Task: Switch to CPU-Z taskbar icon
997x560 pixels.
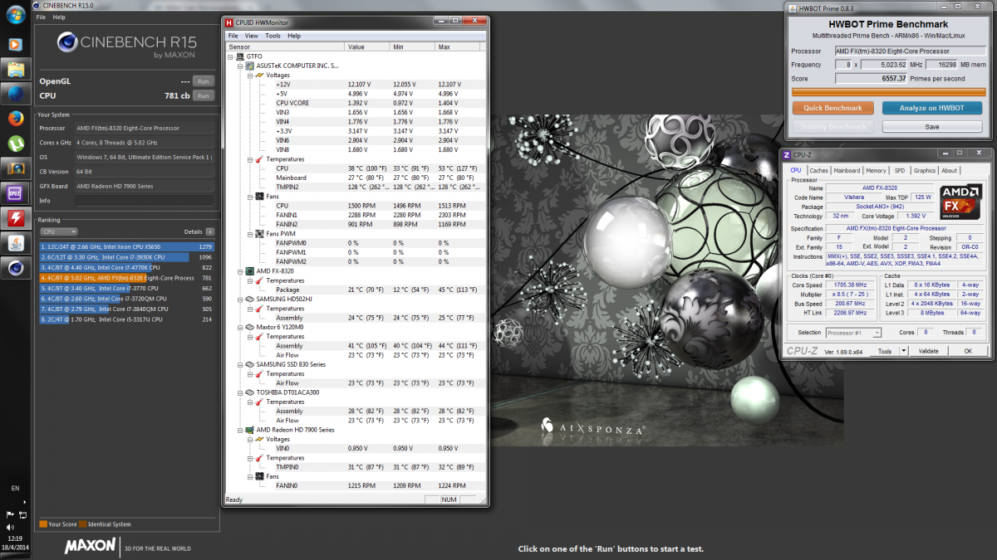Action: (x=15, y=193)
